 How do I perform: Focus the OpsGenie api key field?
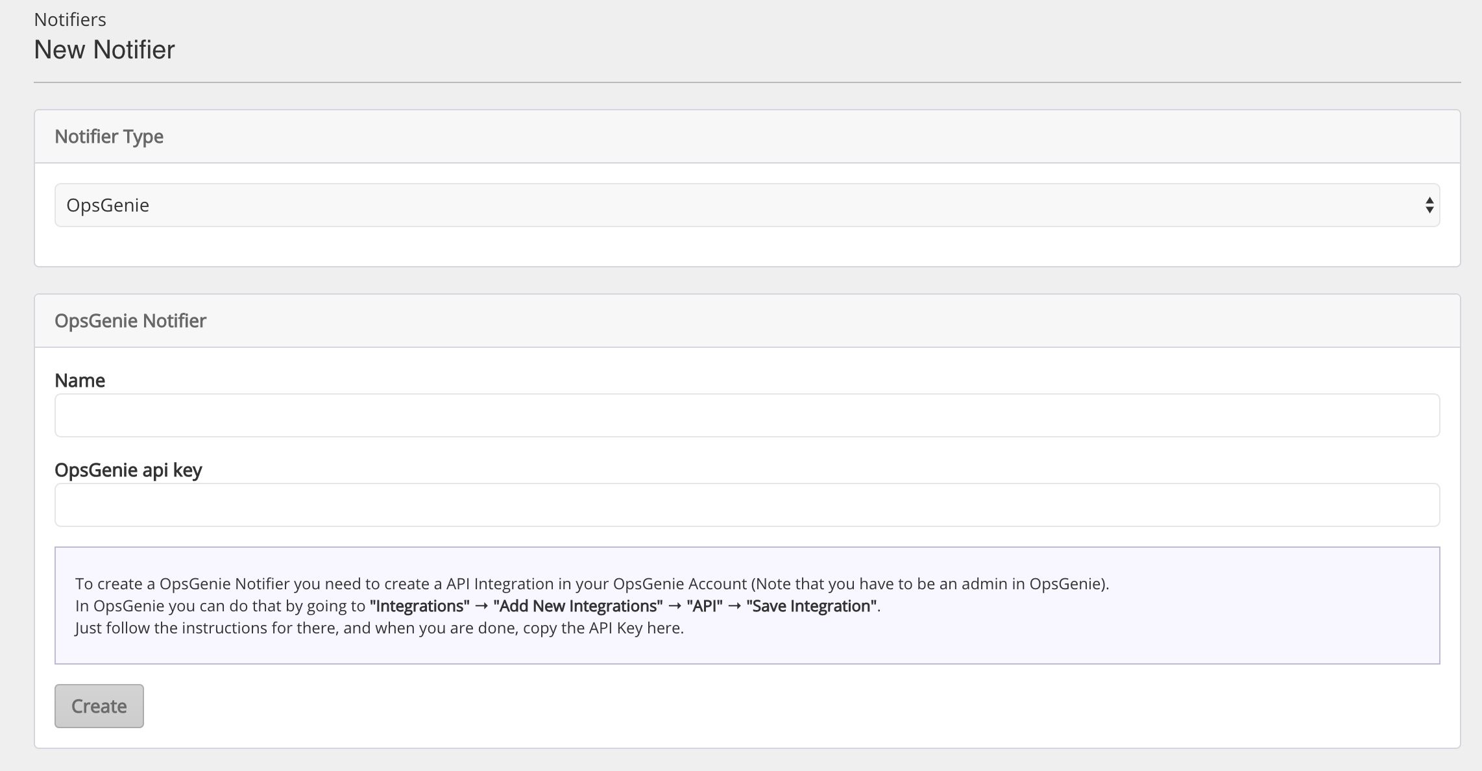(x=747, y=505)
